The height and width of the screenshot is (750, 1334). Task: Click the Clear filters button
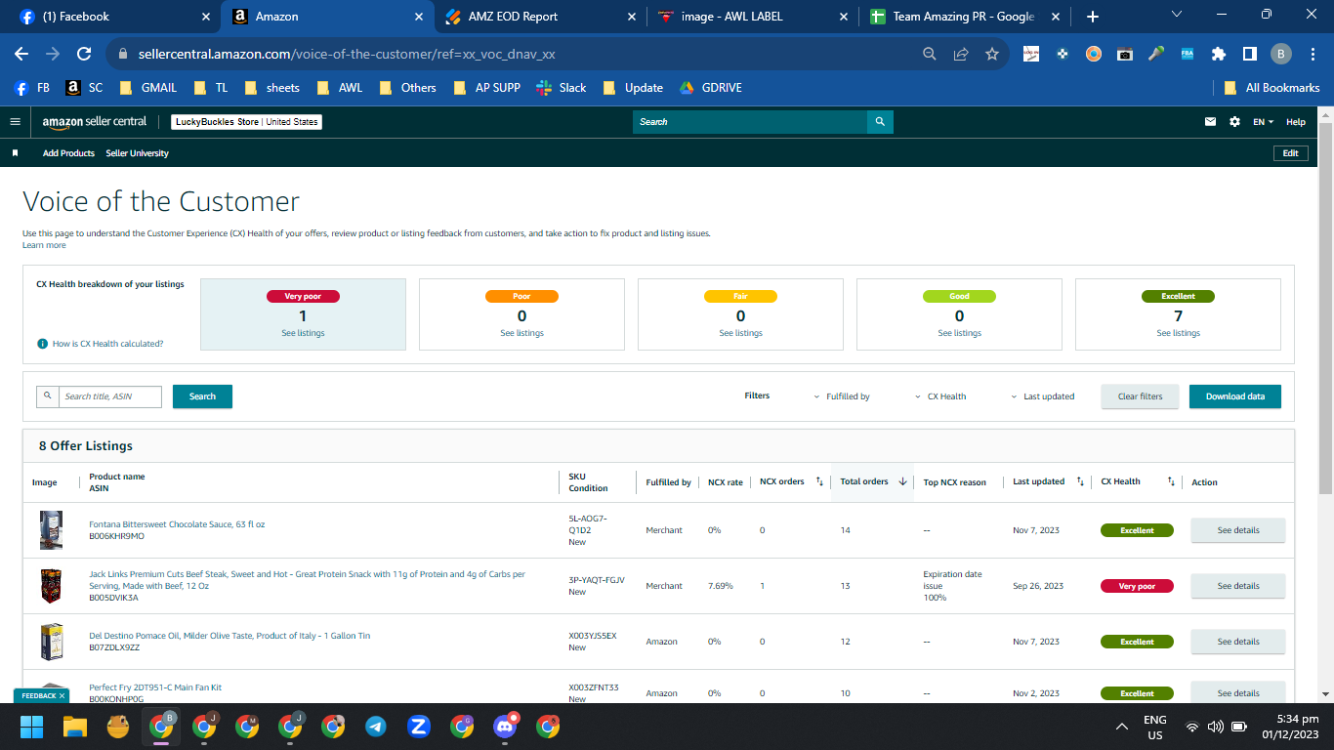[1141, 396]
